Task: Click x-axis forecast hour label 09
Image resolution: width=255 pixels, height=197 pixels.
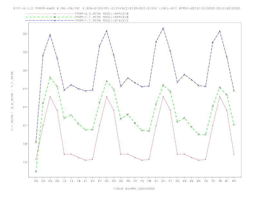Action: tap(57, 181)
